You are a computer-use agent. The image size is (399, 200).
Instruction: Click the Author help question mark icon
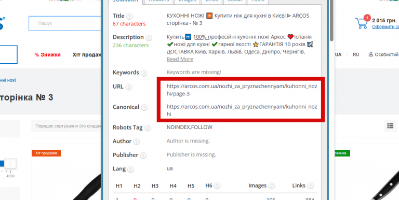tap(137, 141)
